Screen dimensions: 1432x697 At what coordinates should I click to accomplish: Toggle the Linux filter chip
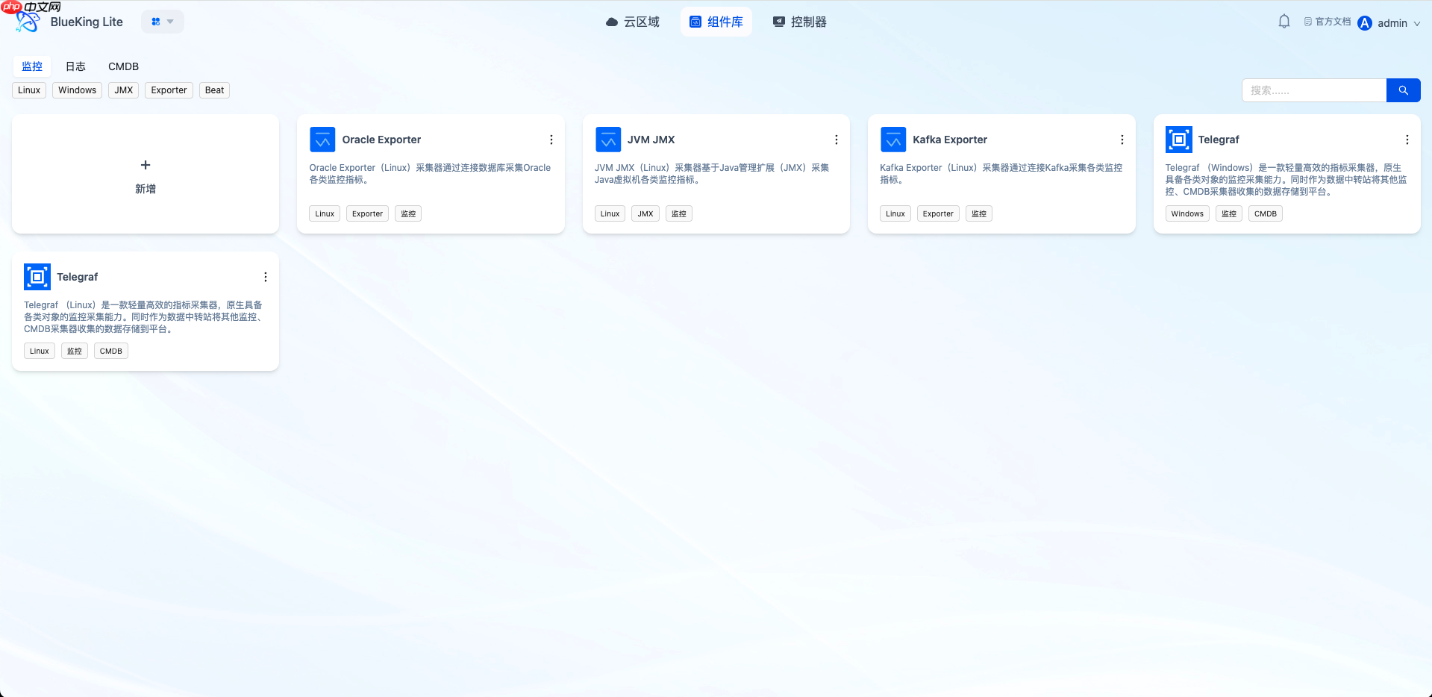tap(28, 90)
